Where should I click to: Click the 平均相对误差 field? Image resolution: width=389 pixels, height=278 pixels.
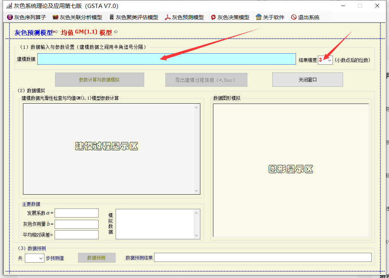(77, 235)
